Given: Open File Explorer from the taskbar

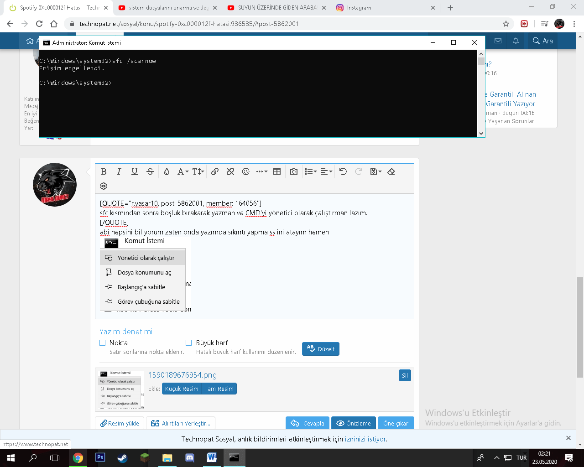Looking at the screenshot, I should pyautogui.click(x=167, y=457).
